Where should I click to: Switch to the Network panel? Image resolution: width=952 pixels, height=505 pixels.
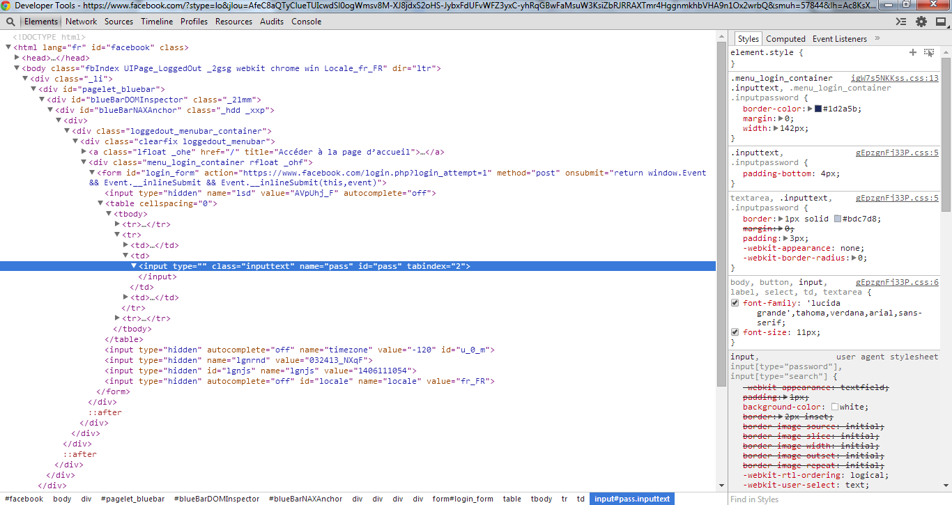(82, 22)
